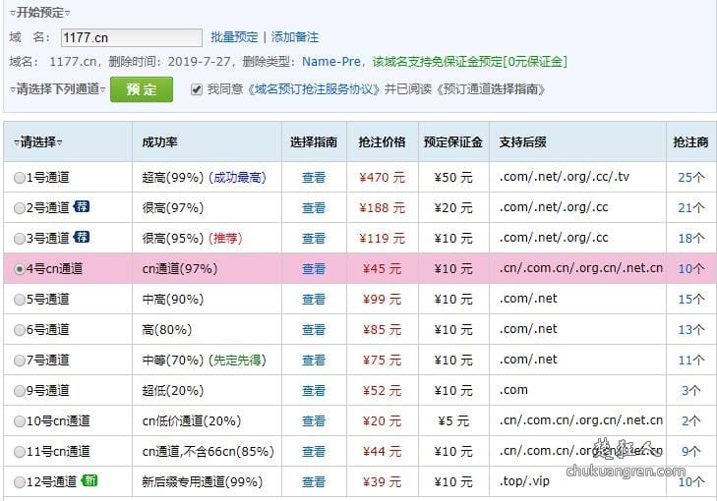Open the 25个 bidders link for 1号通道
The image size is (717, 501).
coord(691,178)
